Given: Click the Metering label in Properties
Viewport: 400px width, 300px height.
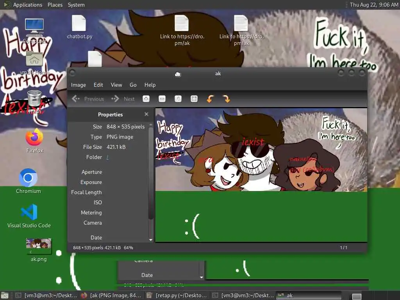Looking at the screenshot, I should pyautogui.click(x=91, y=212).
